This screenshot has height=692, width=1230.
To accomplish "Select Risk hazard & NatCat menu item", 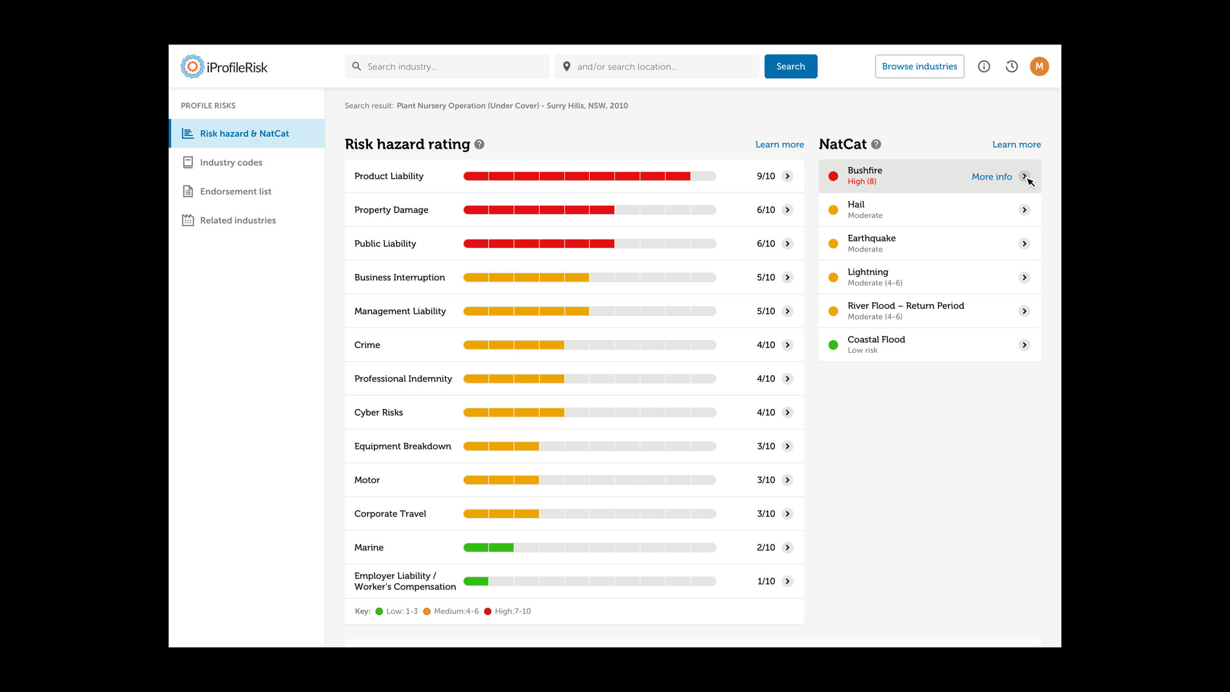I will tap(245, 133).
